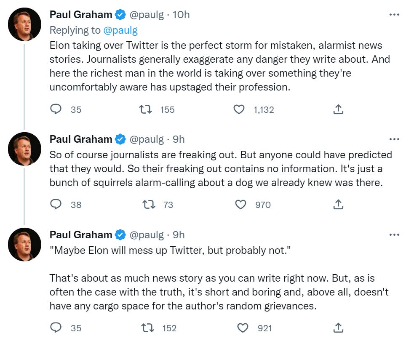Like the tweet with 970 likes
This screenshot has height=341, width=406.
[x=240, y=205]
